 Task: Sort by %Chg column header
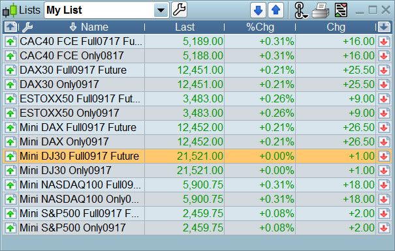point(260,27)
